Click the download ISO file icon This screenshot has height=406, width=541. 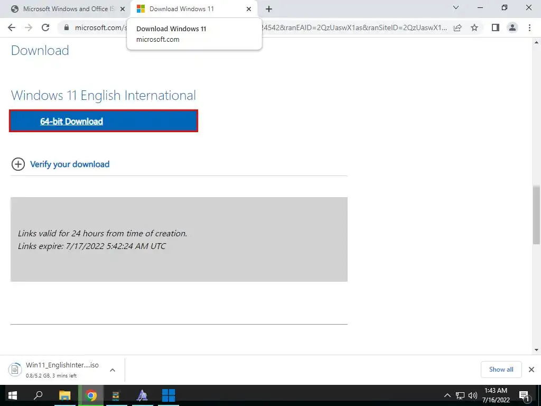tap(15, 370)
